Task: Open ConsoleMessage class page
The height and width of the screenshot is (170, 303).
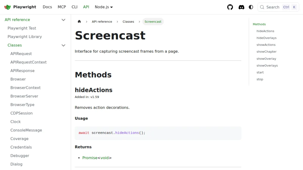Action: tap(26, 130)
